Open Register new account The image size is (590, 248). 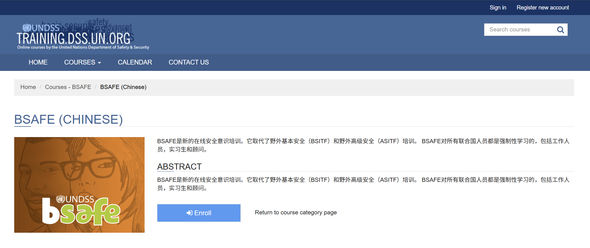pyautogui.click(x=543, y=8)
